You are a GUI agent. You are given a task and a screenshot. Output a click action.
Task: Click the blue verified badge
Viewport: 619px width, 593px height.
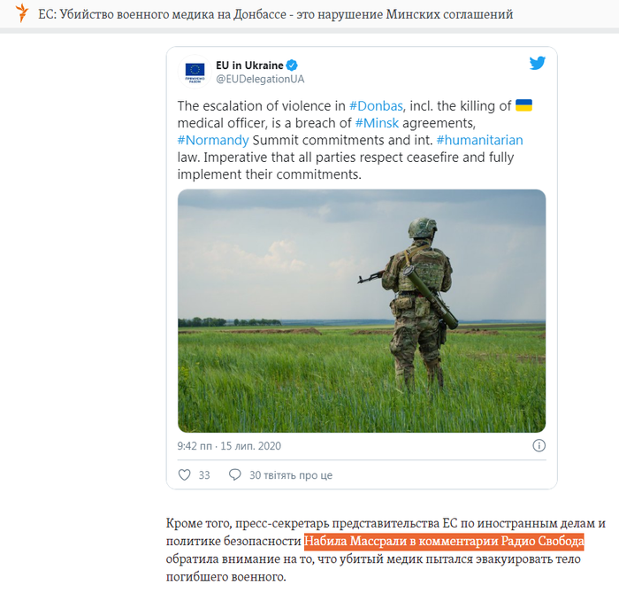(292, 65)
